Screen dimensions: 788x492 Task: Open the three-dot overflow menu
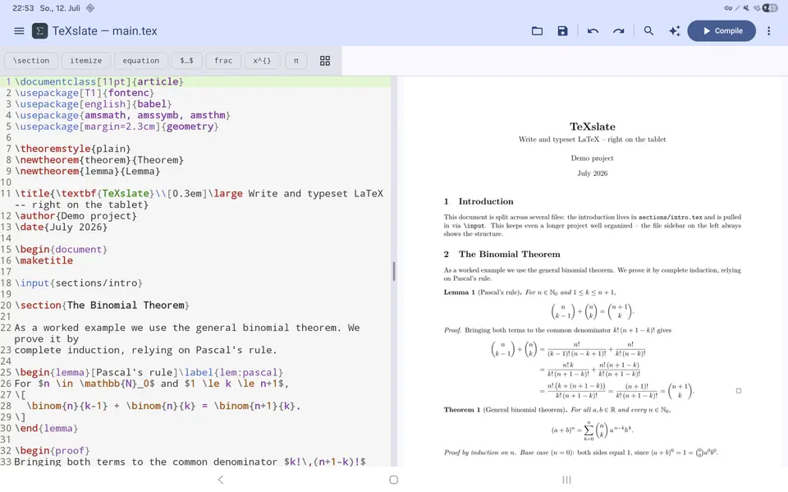click(769, 30)
